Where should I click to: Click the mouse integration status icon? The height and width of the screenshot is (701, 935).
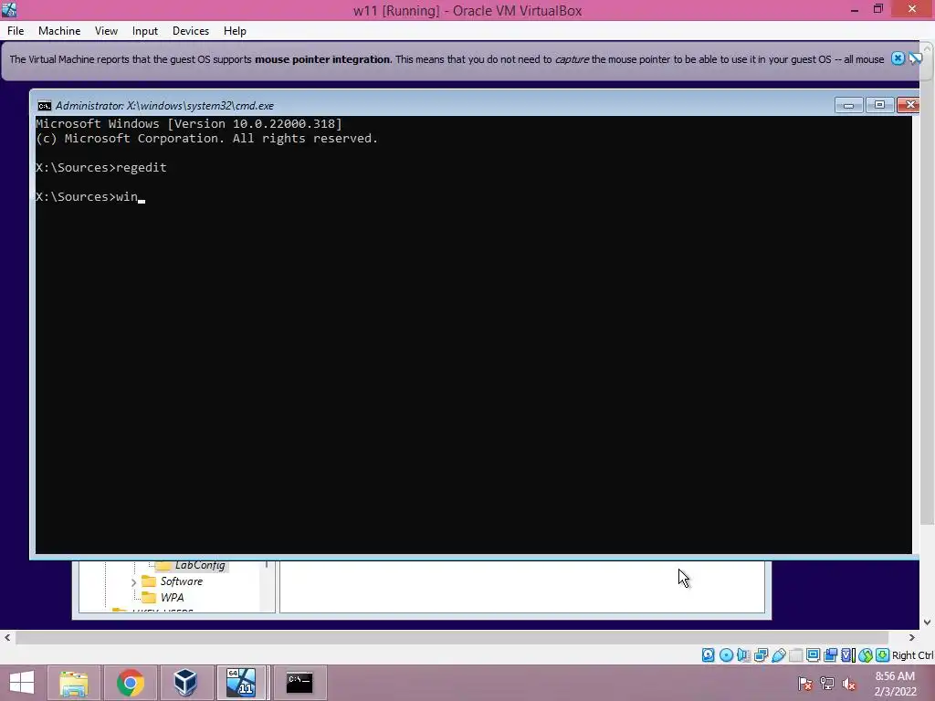tap(866, 655)
